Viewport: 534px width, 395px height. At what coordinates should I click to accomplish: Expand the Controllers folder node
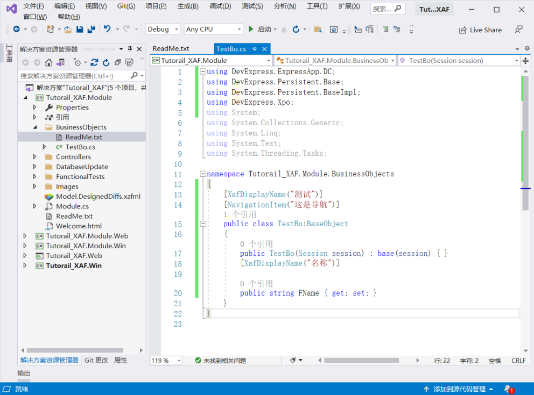35,157
